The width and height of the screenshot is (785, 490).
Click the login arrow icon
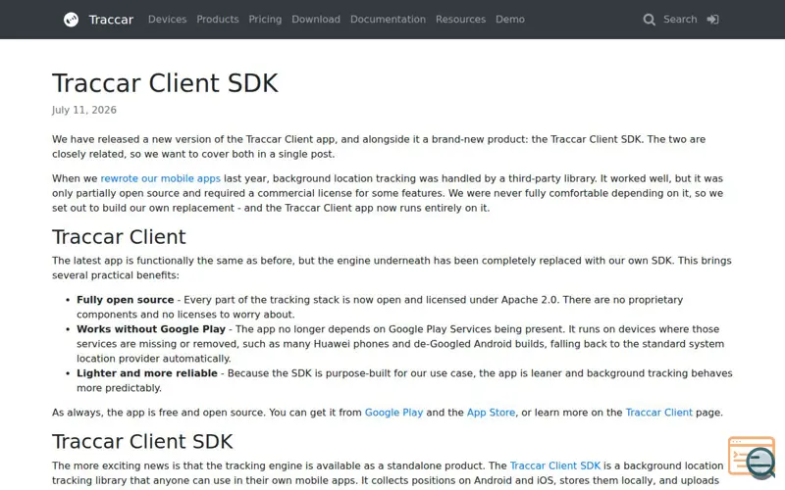pyautogui.click(x=713, y=20)
